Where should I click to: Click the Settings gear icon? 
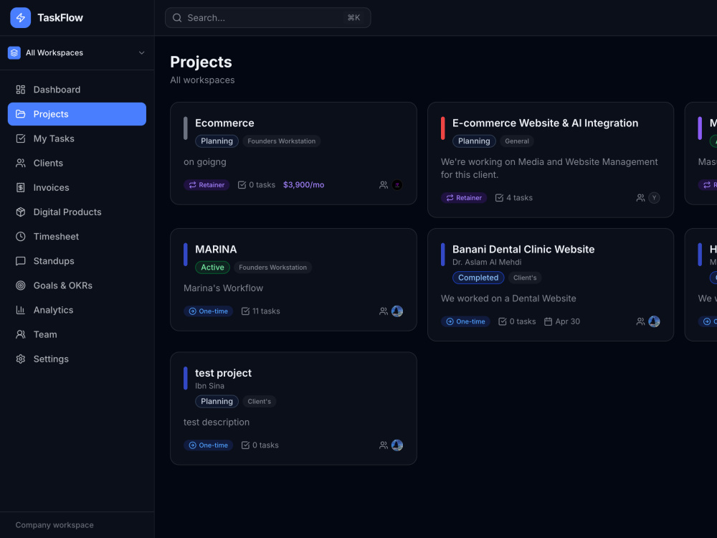click(21, 359)
